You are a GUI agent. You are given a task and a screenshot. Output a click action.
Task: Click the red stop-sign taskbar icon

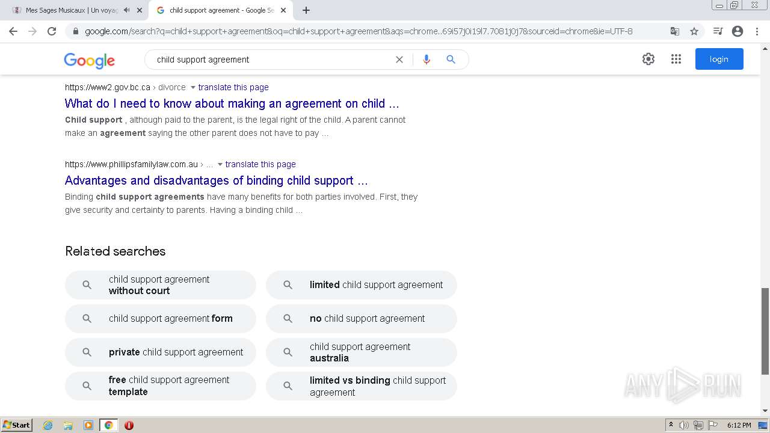(x=129, y=425)
